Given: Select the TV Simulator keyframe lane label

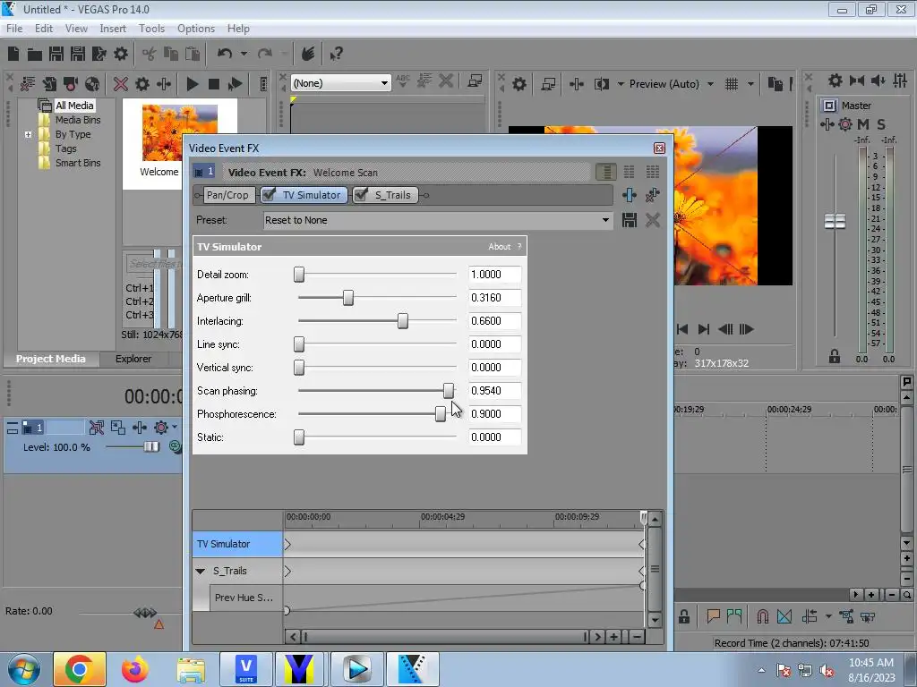Looking at the screenshot, I should [x=237, y=544].
